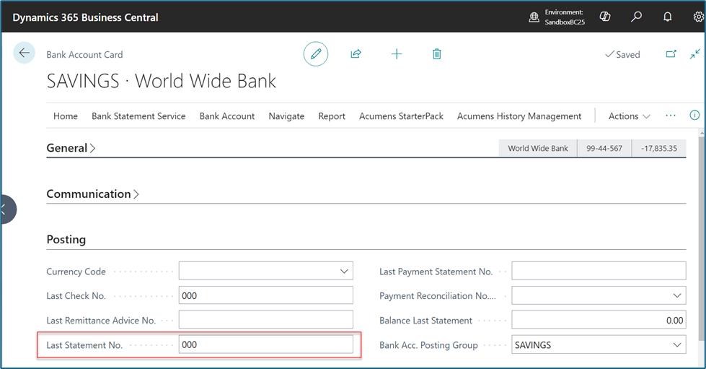Image resolution: width=706 pixels, height=369 pixels.
Task: Click the 99-44-567 summary field
Action: coord(604,149)
